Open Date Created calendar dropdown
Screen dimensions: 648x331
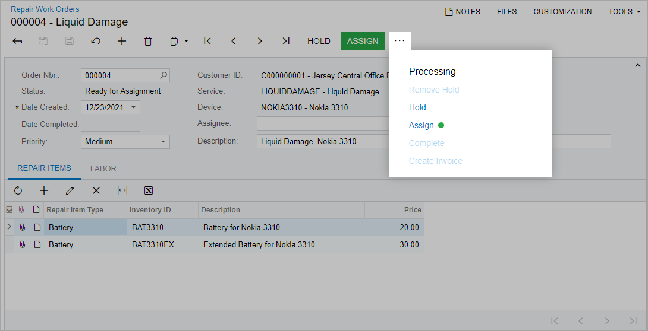[x=133, y=108]
